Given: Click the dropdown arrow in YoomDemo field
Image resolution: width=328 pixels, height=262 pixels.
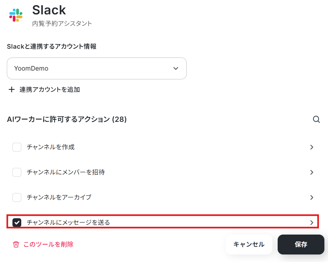Looking at the screenshot, I should coord(176,68).
